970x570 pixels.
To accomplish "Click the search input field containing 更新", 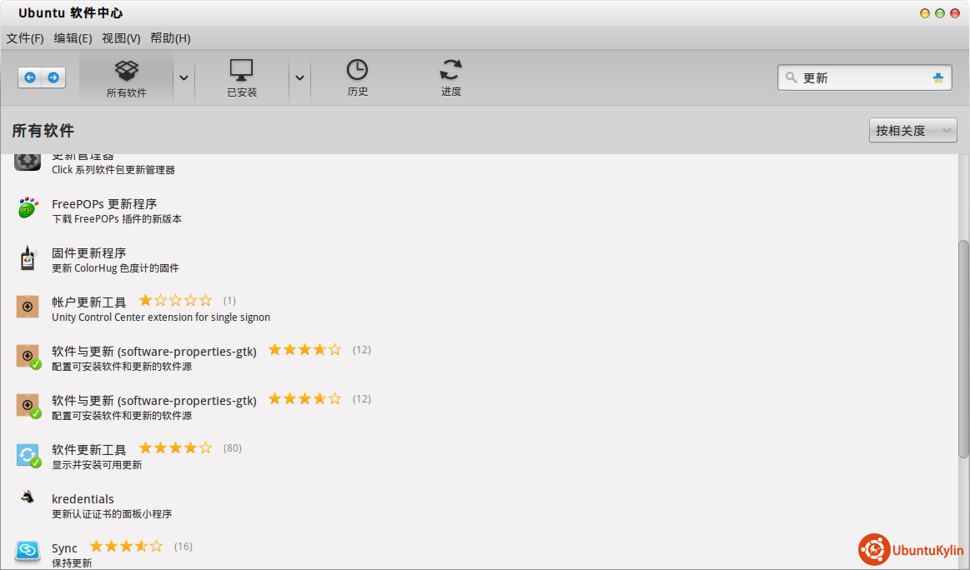I will coord(863,78).
